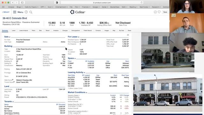Open the Sale tab
Screen dimensions: 204x115
pyautogui.click(x=40, y=30)
